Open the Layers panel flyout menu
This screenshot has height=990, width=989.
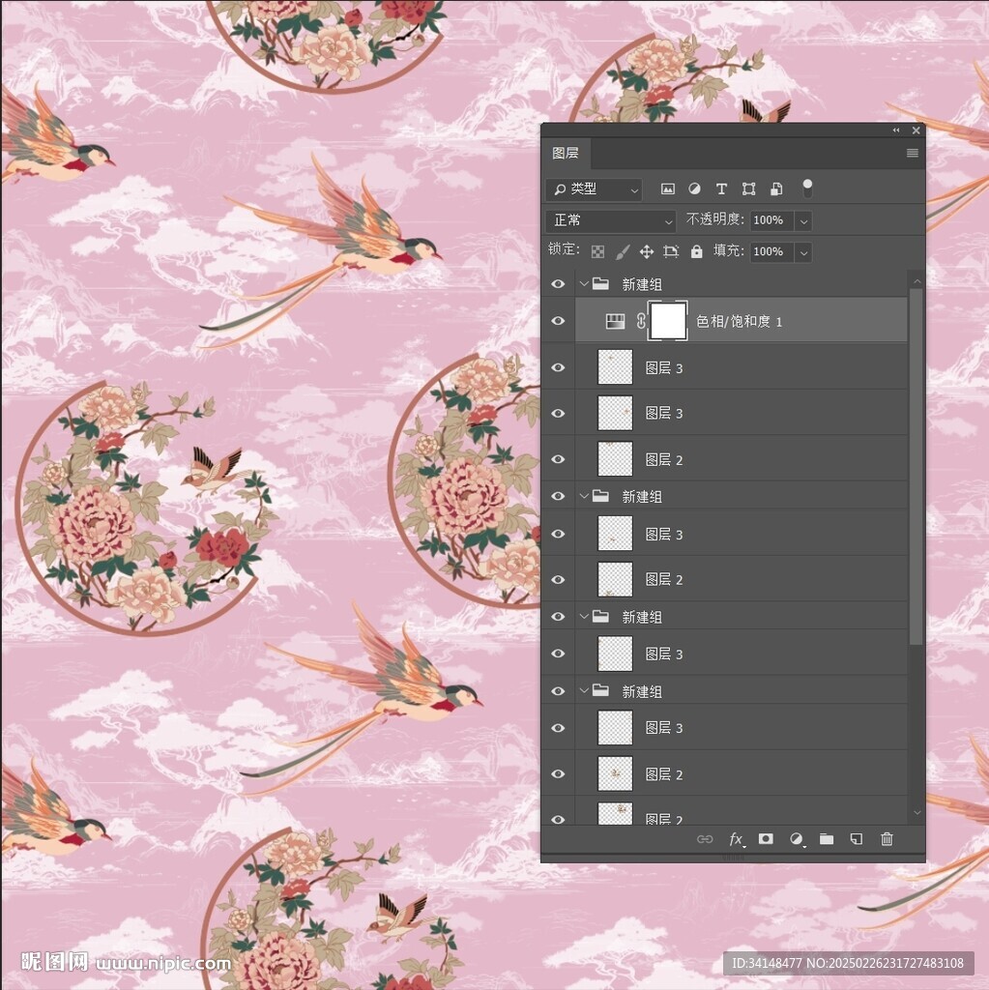[912, 153]
